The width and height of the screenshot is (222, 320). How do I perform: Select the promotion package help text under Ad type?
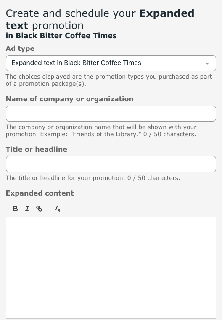click(x=109, y=80)
